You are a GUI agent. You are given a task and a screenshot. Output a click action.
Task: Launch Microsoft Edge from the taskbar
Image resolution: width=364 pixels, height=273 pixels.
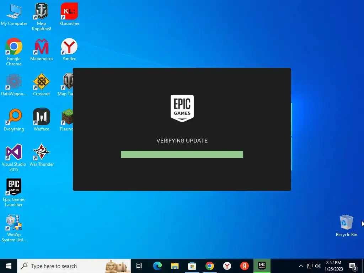pos(157,266)
